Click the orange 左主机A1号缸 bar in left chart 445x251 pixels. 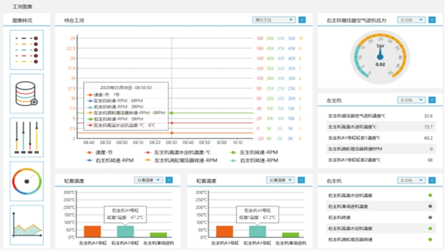[92, 231]
